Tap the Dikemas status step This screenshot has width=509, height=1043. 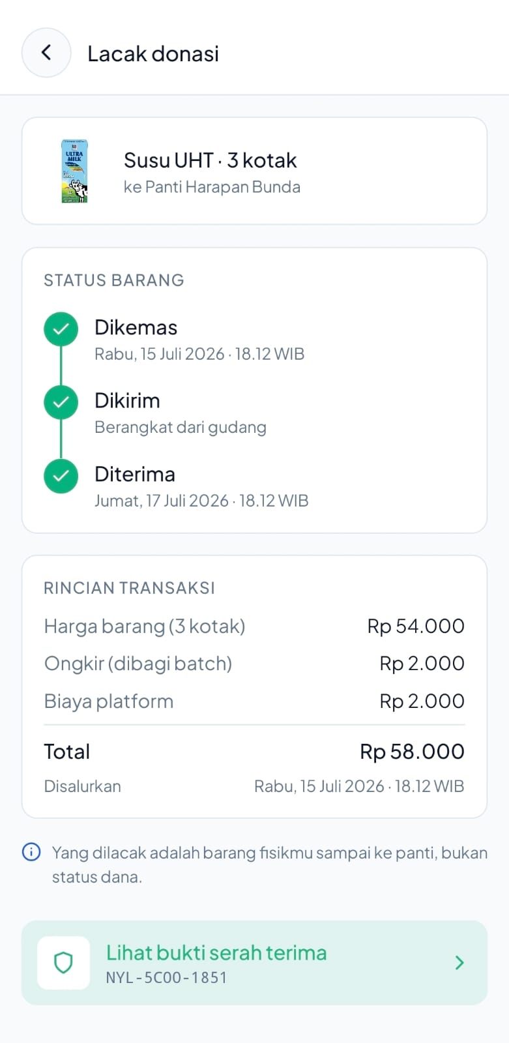coord(199,340)
